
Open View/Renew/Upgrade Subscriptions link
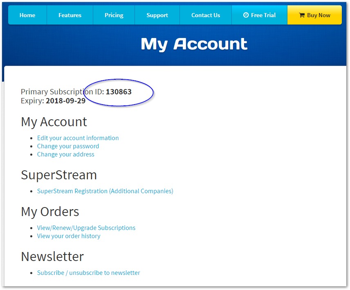pos(86,228)
